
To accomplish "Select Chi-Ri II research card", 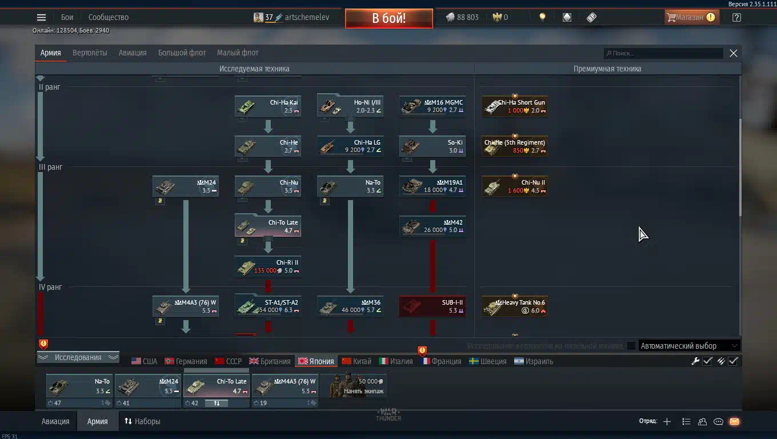I will point(268,266).
